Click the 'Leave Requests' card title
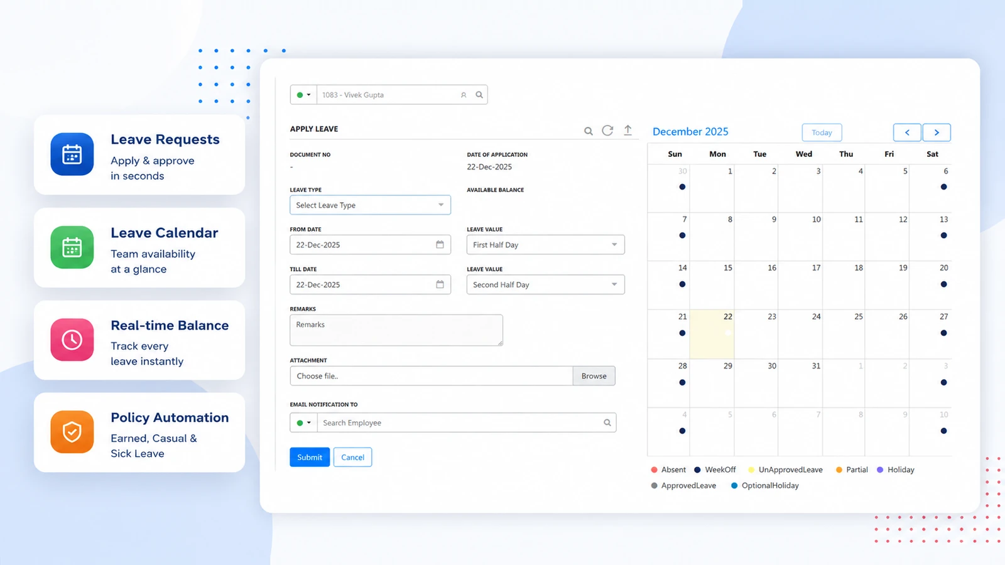 165,139
